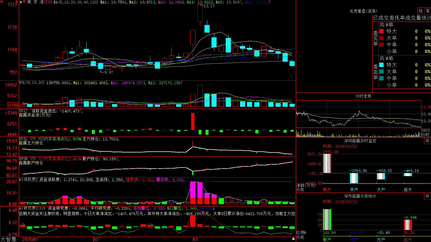The height and width of the screenshot is (242, 431).
Task: Click the 13.17 high price label
Action: click(x=209, y=6)
